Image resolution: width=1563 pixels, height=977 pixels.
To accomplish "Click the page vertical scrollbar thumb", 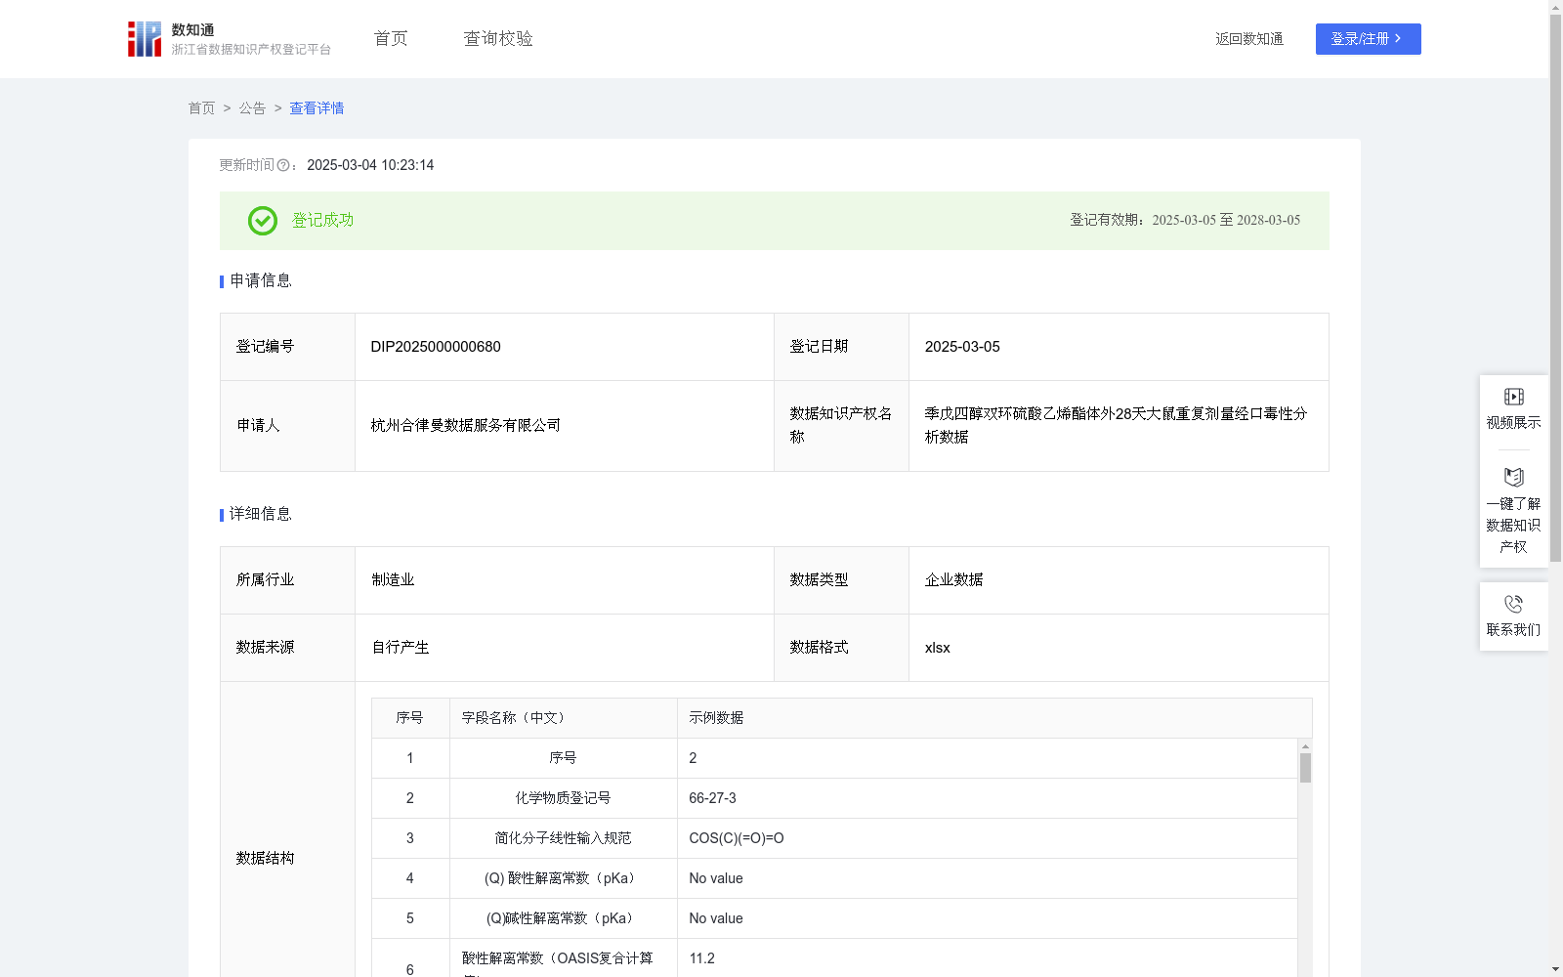I will (1555, 288).
